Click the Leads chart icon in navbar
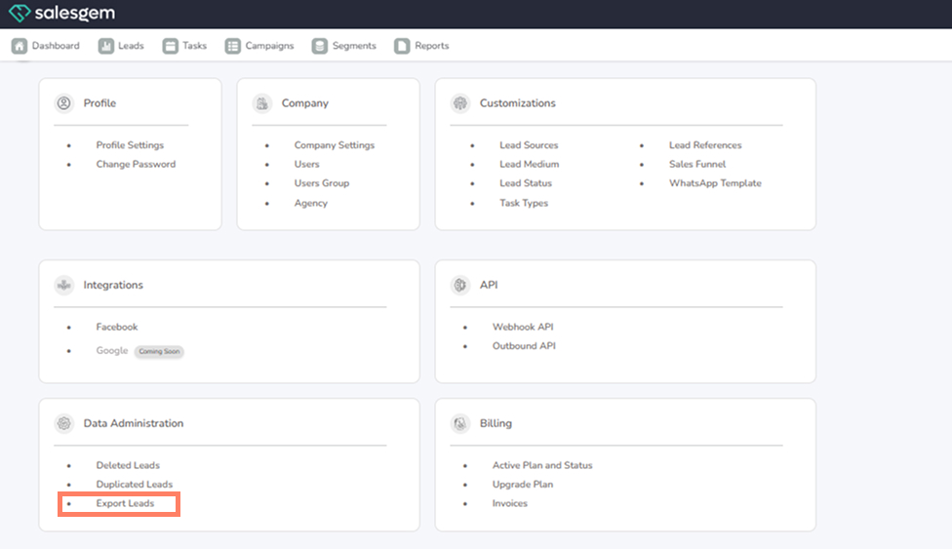The width and height of the screenshot is (952, 549). click(x=105, y=46)
